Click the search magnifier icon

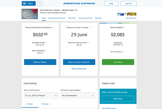(40, 3)
